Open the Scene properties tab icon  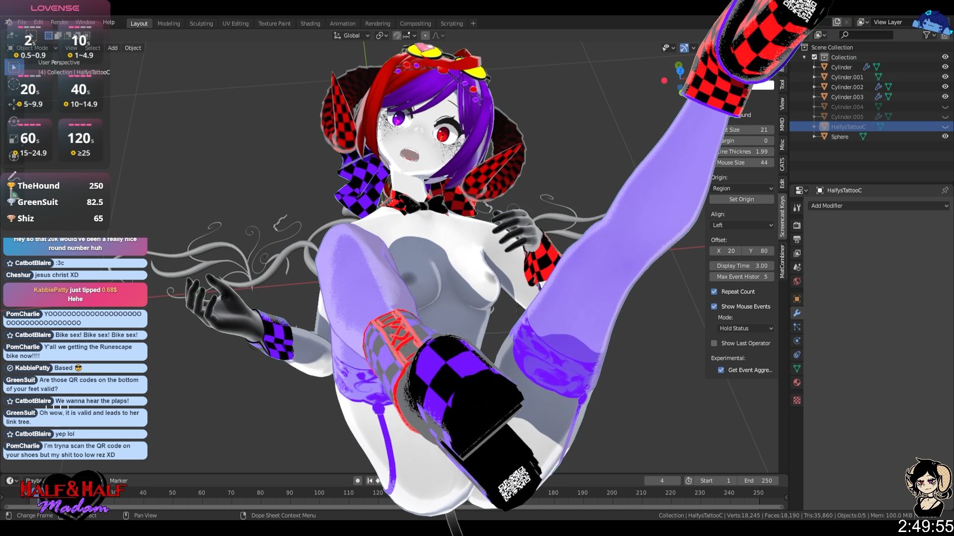797,267
